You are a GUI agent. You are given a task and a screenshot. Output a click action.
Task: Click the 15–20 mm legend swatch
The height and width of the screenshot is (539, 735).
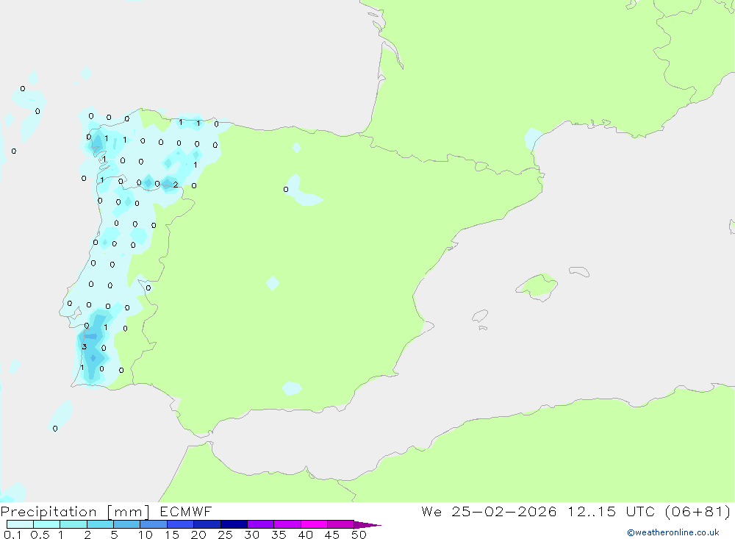181,524
